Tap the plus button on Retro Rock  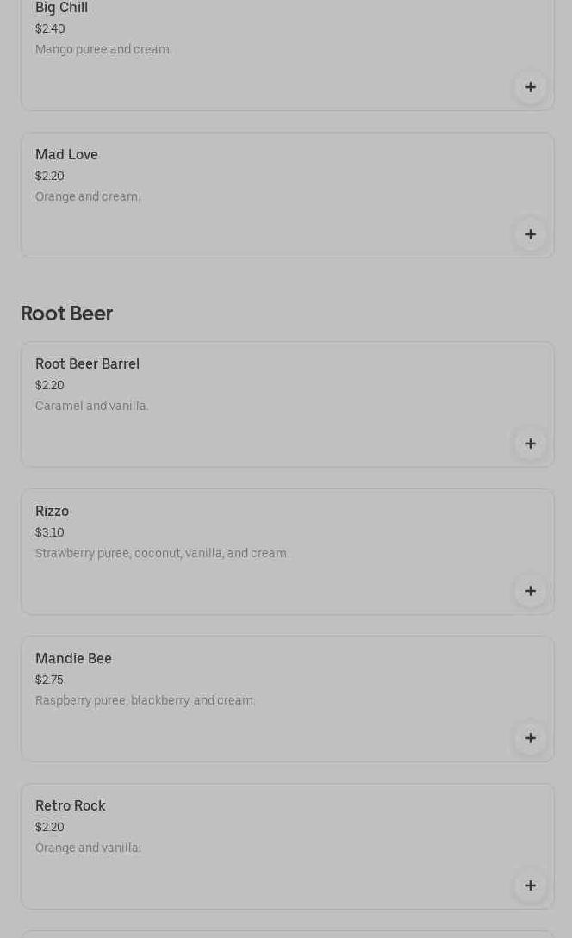pyautogui.click(x=530, y=885)
